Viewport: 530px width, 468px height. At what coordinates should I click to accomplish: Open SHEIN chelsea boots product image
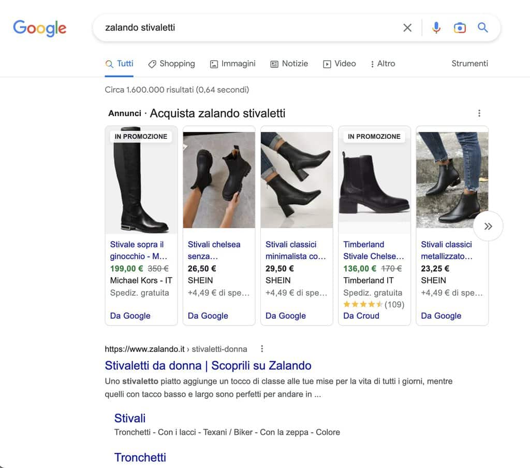219,180
